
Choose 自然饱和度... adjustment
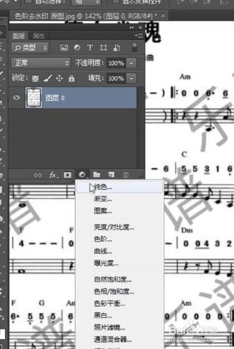point(119,280)
